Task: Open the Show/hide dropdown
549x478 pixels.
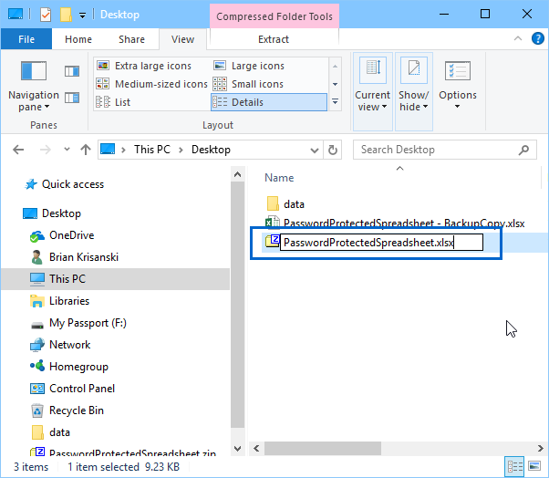Action: pos(413,92)
